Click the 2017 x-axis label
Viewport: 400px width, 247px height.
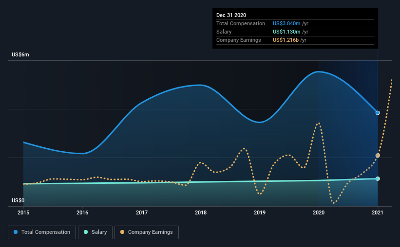pos(142,212)
